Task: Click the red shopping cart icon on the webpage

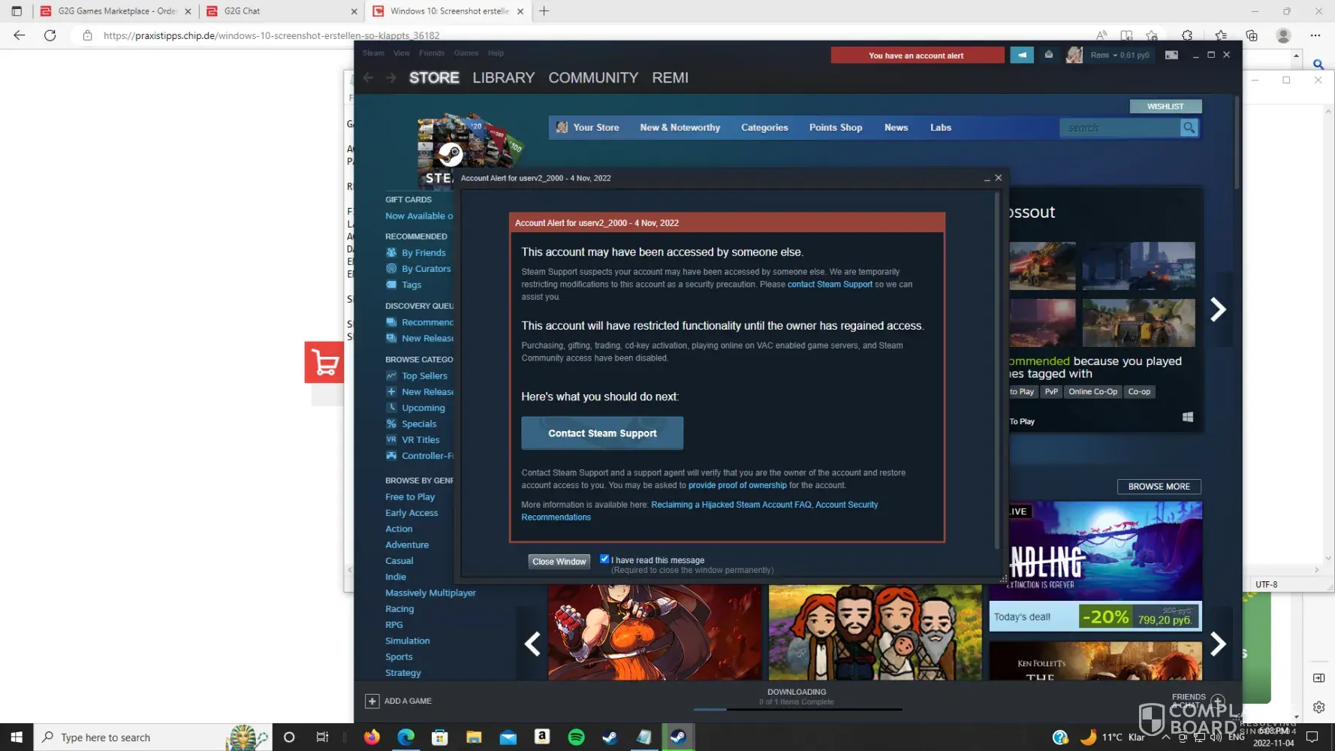Action: click(x=324, y=362)
